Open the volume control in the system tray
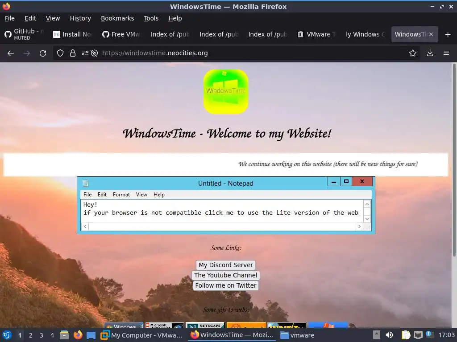 (x=389, y=335)
